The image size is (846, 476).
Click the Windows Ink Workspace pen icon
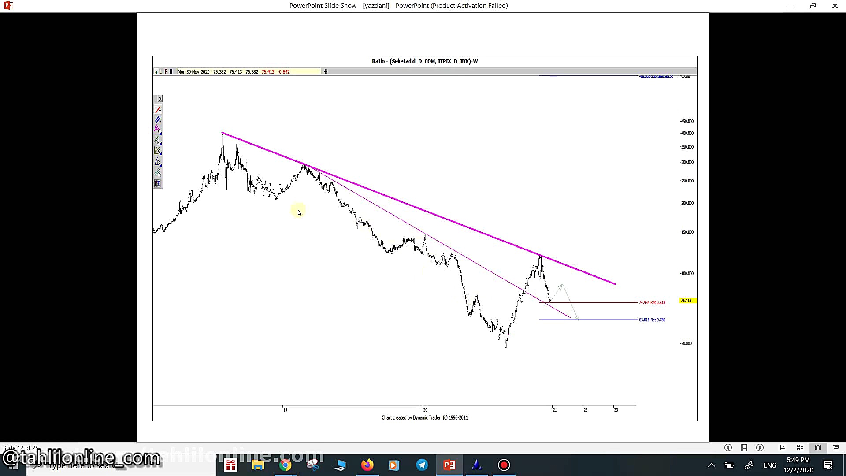(x=749, y=465)
